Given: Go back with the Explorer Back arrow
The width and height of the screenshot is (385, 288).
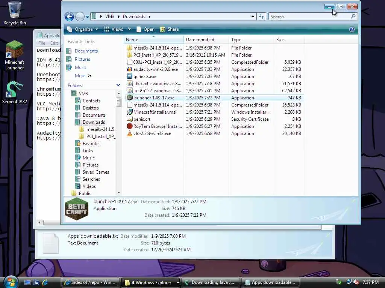Looking at the screenshot, I should tap(69, 16).
